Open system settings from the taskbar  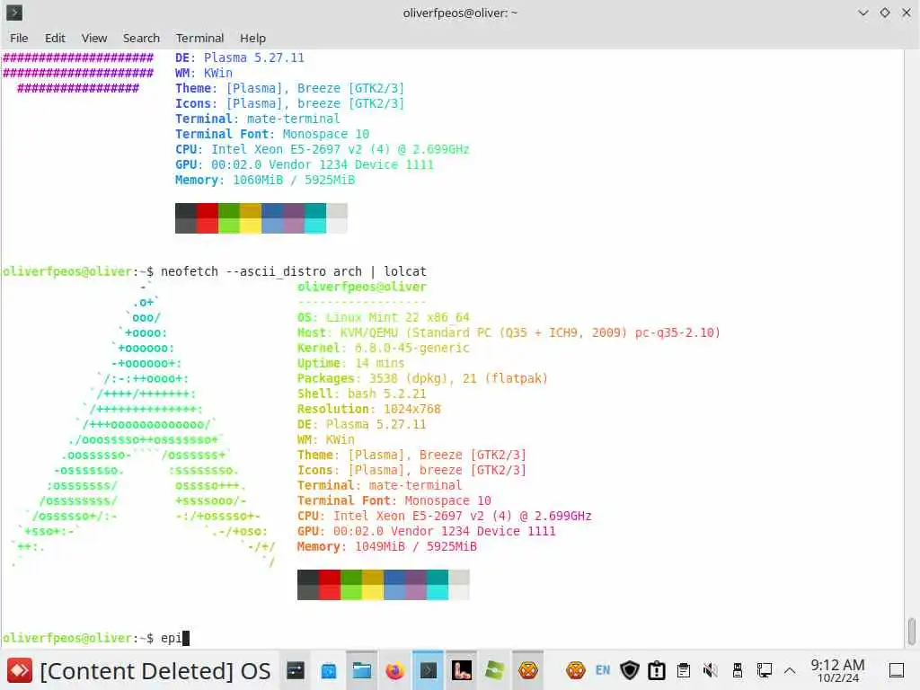click(295, 670)
